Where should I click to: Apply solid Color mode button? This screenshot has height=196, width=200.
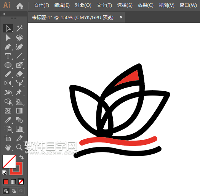pos(6,181)
